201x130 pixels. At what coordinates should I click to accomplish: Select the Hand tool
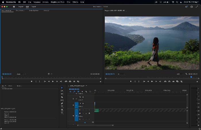pyautogui.click(x=62, y=110)
